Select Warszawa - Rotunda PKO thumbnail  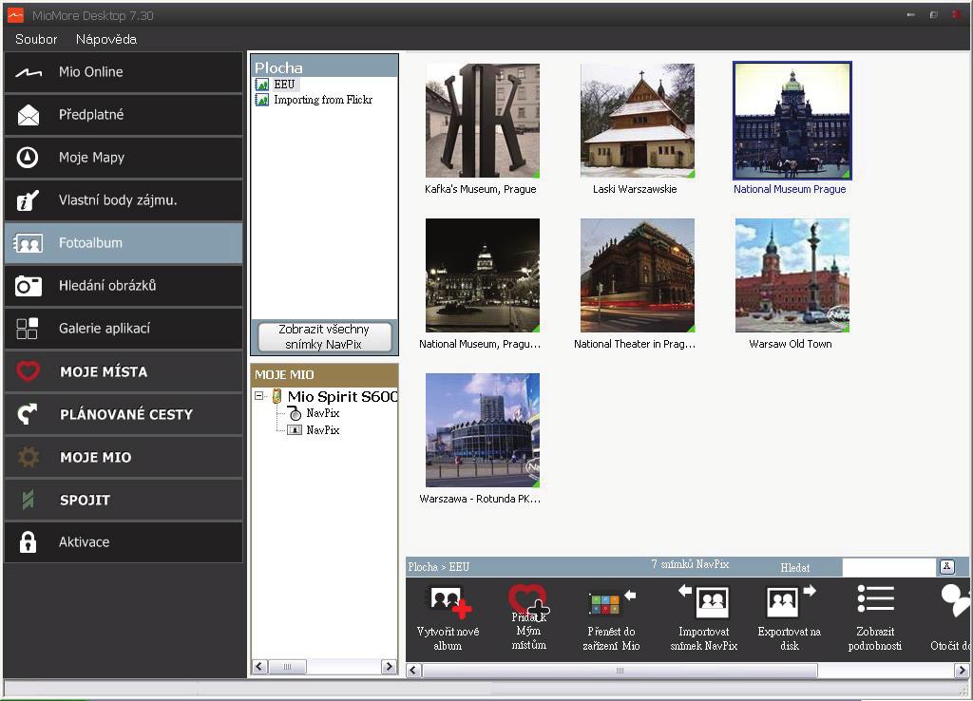point(482,430)
